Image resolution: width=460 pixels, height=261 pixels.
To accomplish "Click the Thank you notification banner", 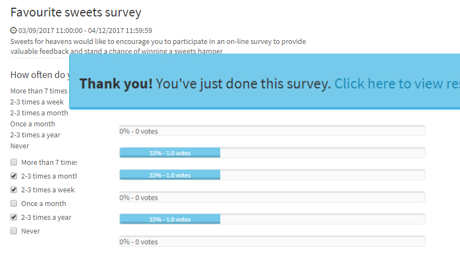I will (265, 81).
